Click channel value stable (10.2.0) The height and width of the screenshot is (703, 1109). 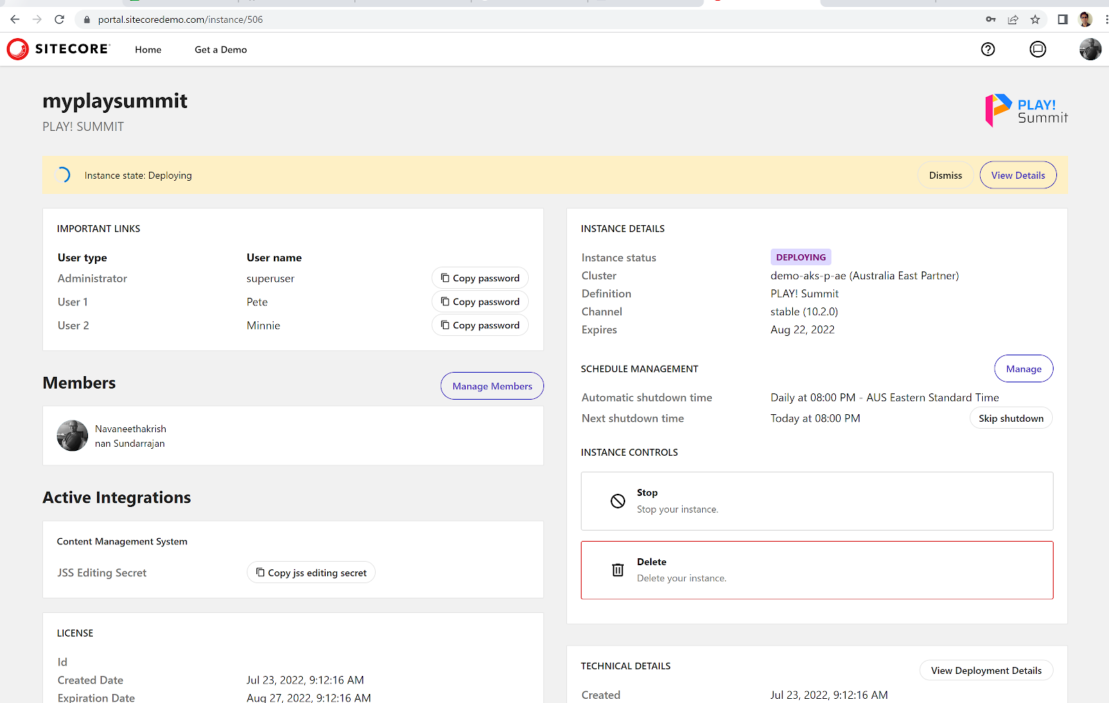804,312
